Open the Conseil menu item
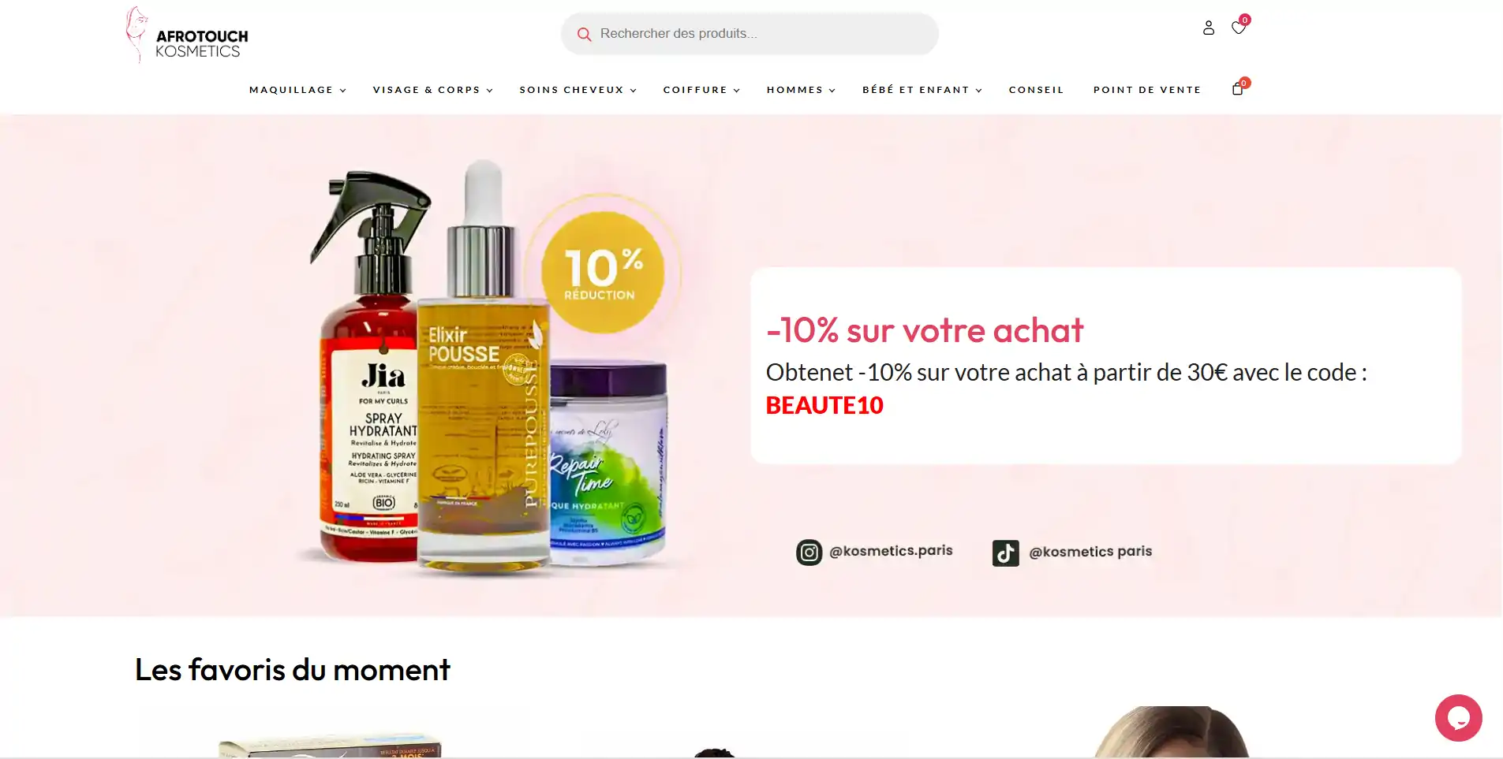1503x759 pixels. pos(1036,90)
